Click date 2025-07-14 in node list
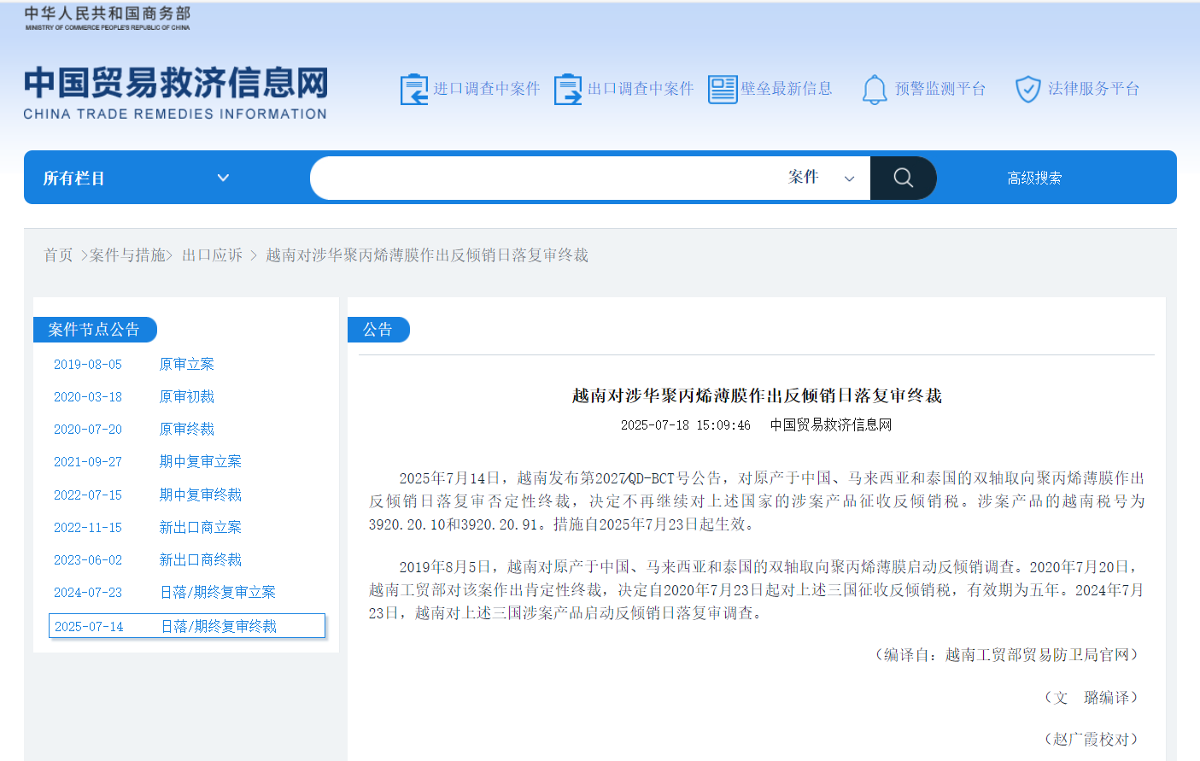This screenshot has height=761, width=1200. [89, 627]
